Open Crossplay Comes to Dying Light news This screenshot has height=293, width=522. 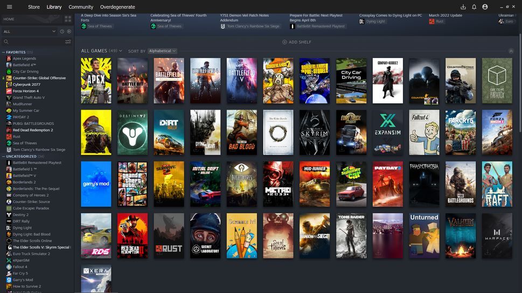point(391,15)
